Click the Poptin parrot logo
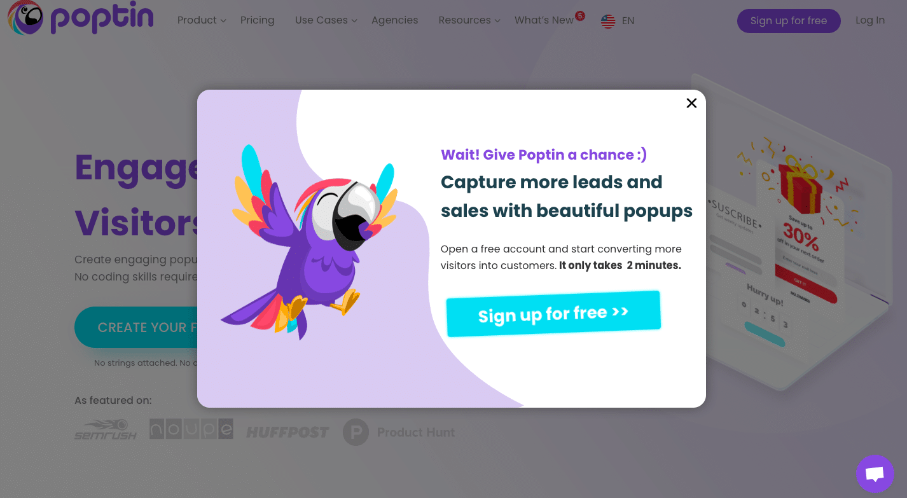The width and height of the screenshot is (907, 498). 25,17
